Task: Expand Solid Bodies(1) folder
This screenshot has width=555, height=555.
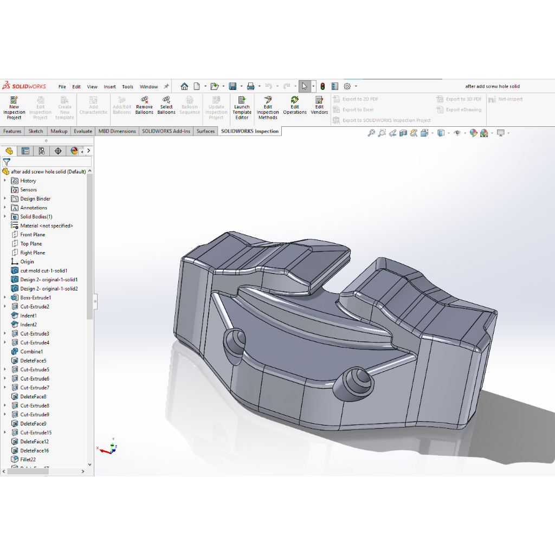Action: [5, 216]
